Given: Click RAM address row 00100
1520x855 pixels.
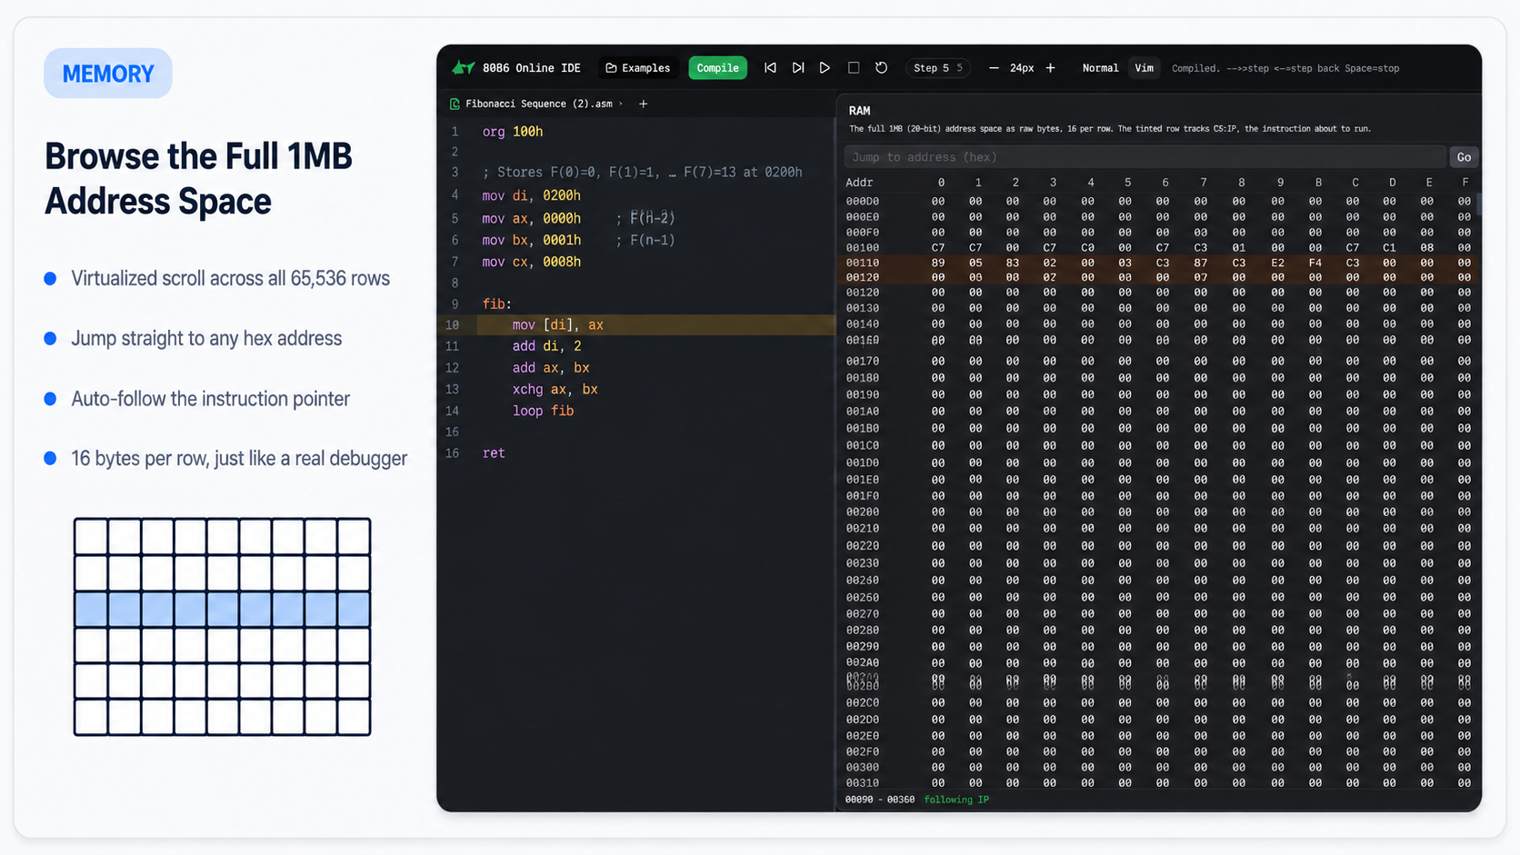Looking at the screenshot, I should point(1159,247).
